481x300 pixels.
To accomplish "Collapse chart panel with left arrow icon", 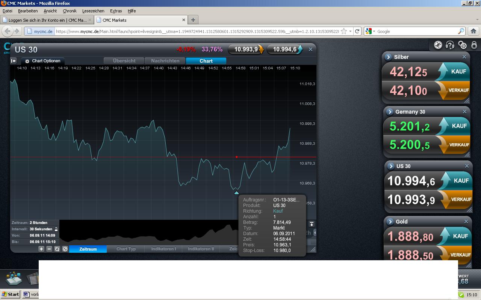I will (14, 61).
